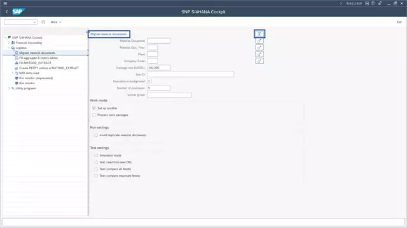Click the play-square icon in the title bar
Image resolution: width=407 pixels, height=228 pixels.
click(367, 3)
